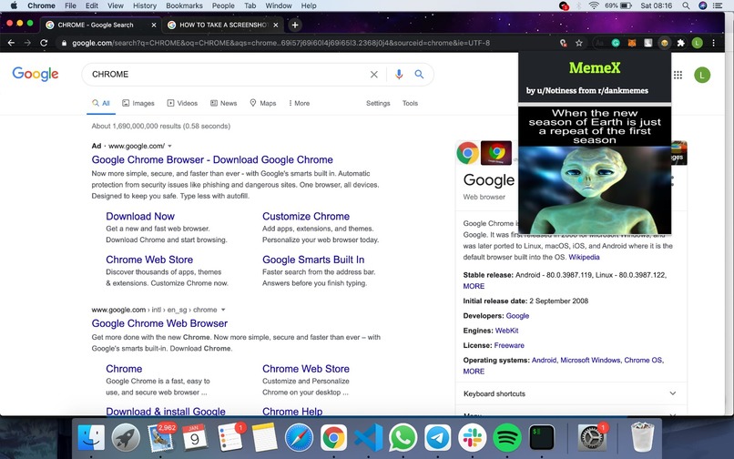This screenshot has height=459, width=734.
Task: Open the History menu in menu bar
Action: (145, 5)
